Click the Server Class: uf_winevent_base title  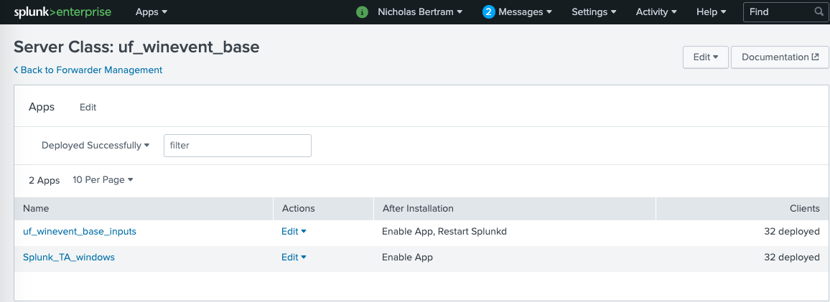(x=136, y=47)
